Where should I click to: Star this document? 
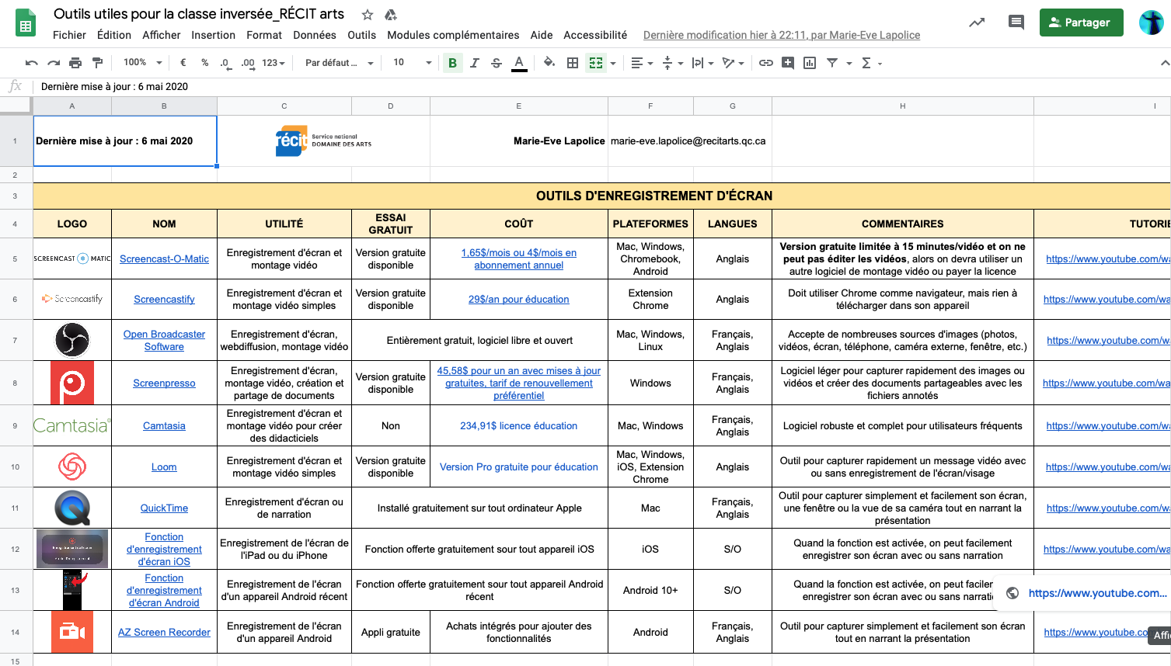click(x=368, y=15)
